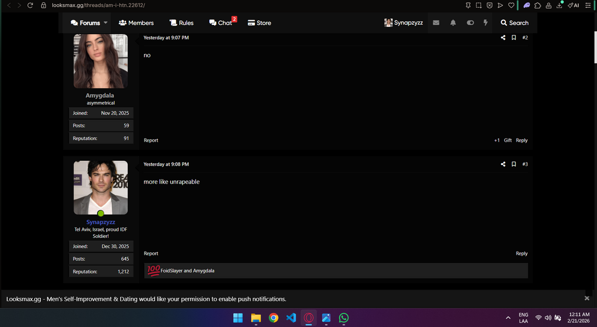This screenshot has height=327, width=597.
Task: Go to the Members tab
Action: click(x=136, y=23)
